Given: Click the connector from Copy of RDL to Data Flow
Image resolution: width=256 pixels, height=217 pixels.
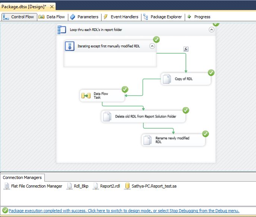Looking at the screenshot, I should coord(143,87).
